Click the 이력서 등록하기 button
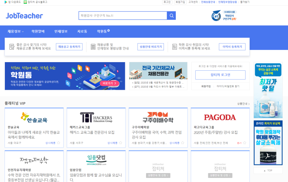Viewport: 288px width, 182px height. [232, 47]
